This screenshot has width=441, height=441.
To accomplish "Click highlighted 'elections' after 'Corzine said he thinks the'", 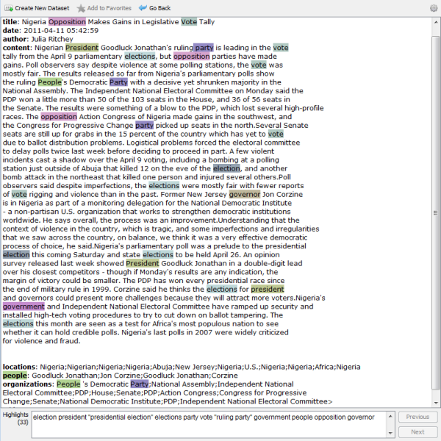I will [222, 290].
